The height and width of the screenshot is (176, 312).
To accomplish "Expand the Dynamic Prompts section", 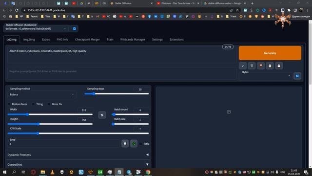I will tap(78, 154).
